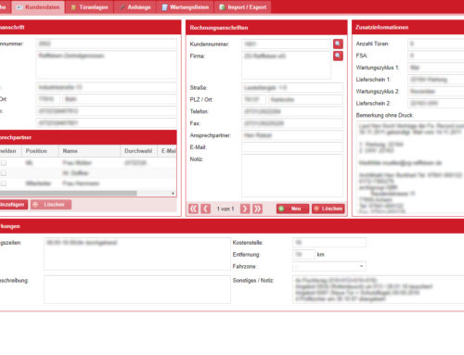Click horizontal scrollbar of Ansprechpartner table
Screen dimensions: 464x355
click(69, 194)
